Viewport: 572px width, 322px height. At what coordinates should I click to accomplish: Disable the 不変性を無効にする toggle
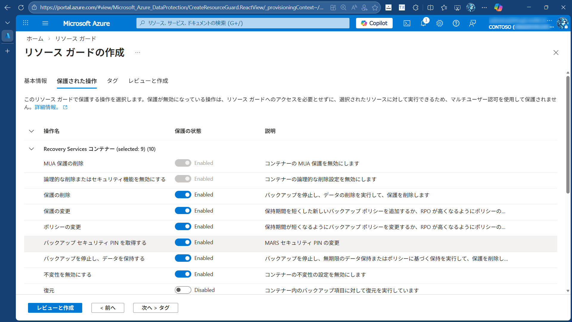(183, 274)
